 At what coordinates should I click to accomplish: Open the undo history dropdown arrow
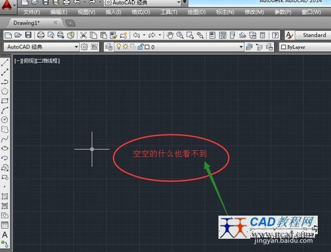144,35
